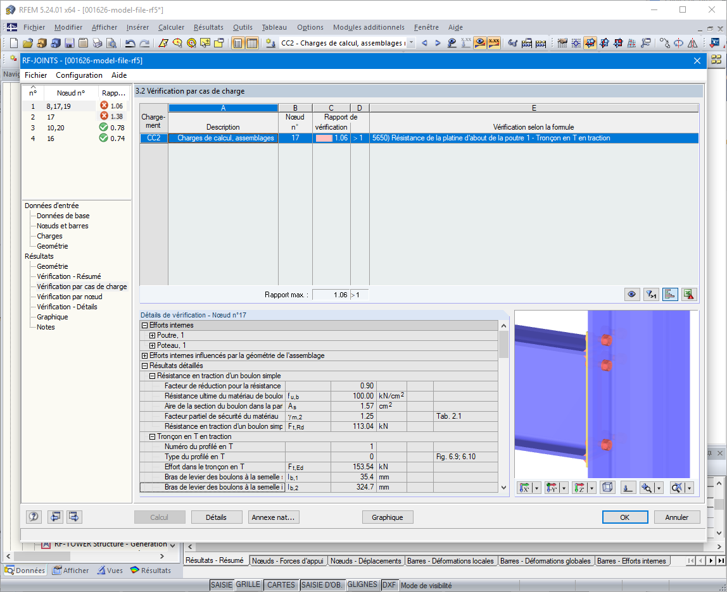Switch to Nœuds - Forces d'appui tab

point(288,560)
